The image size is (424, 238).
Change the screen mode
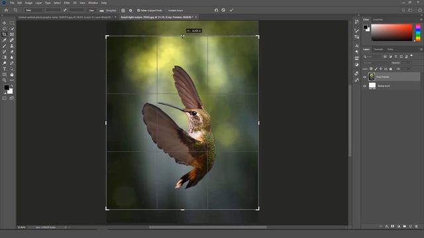point(12,99)
